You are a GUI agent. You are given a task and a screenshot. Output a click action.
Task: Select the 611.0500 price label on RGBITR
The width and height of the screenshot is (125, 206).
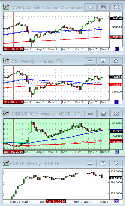[x=116, y=178]
